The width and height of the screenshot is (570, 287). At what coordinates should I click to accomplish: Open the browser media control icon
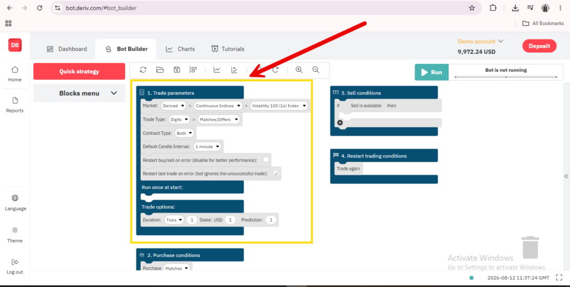point(530,8)
